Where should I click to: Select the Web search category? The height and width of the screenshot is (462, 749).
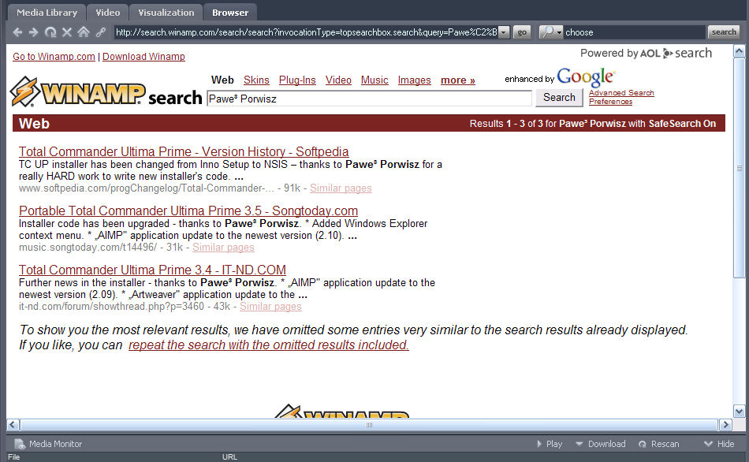pos(222,80)
